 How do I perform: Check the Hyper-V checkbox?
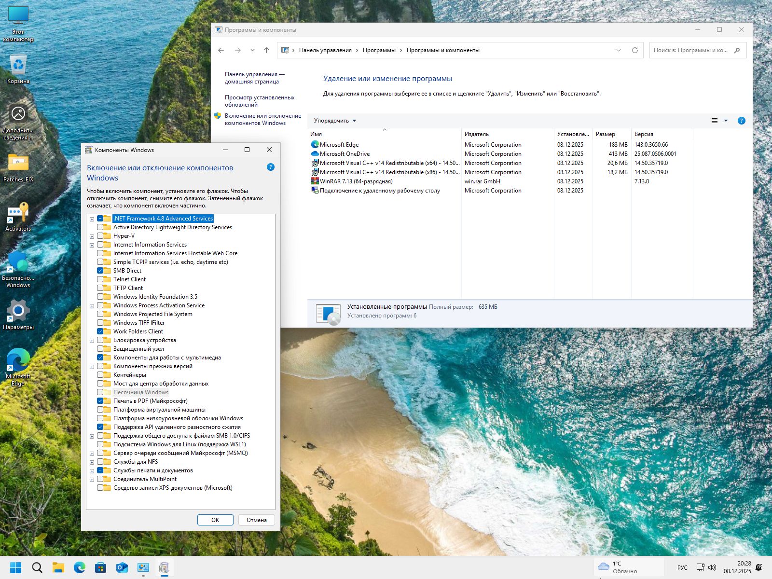(100, 236)
